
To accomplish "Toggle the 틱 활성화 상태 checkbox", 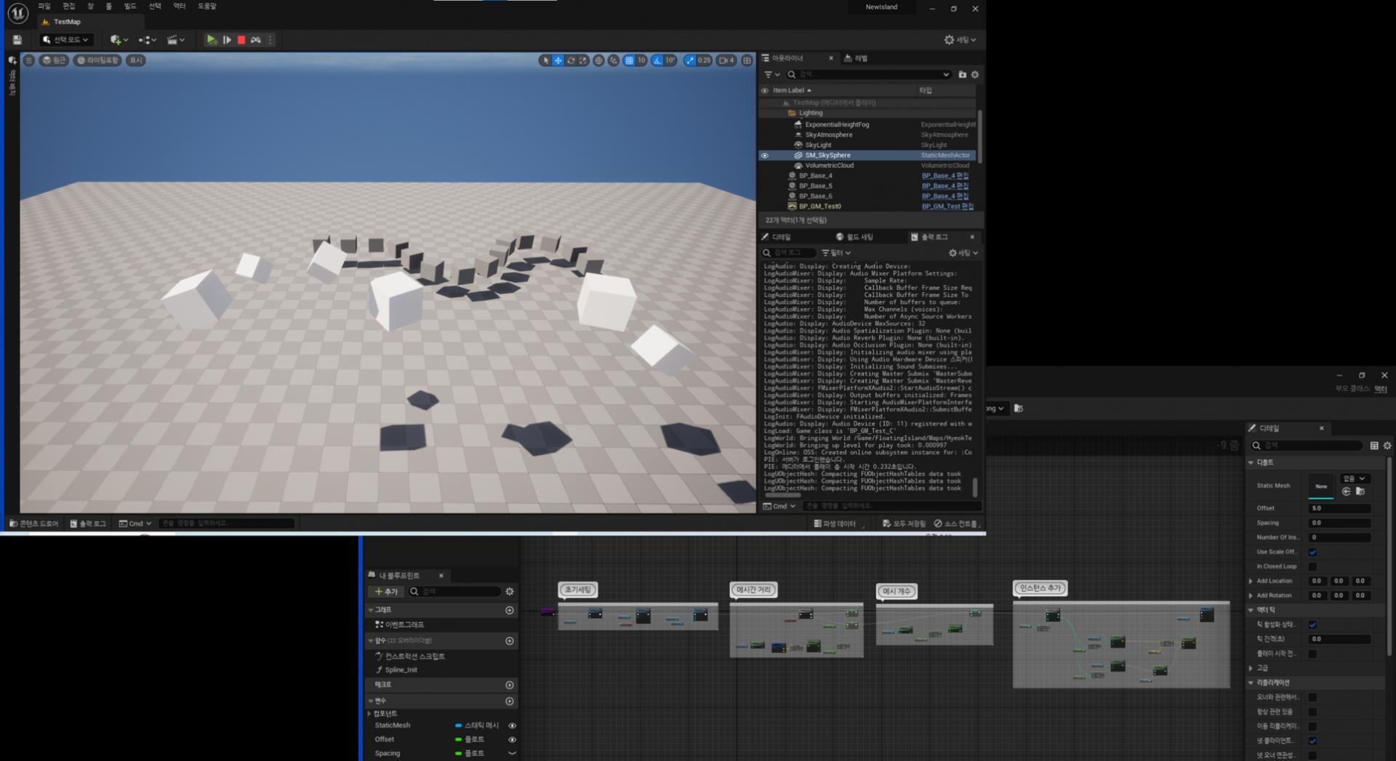I will [1312, 624].
